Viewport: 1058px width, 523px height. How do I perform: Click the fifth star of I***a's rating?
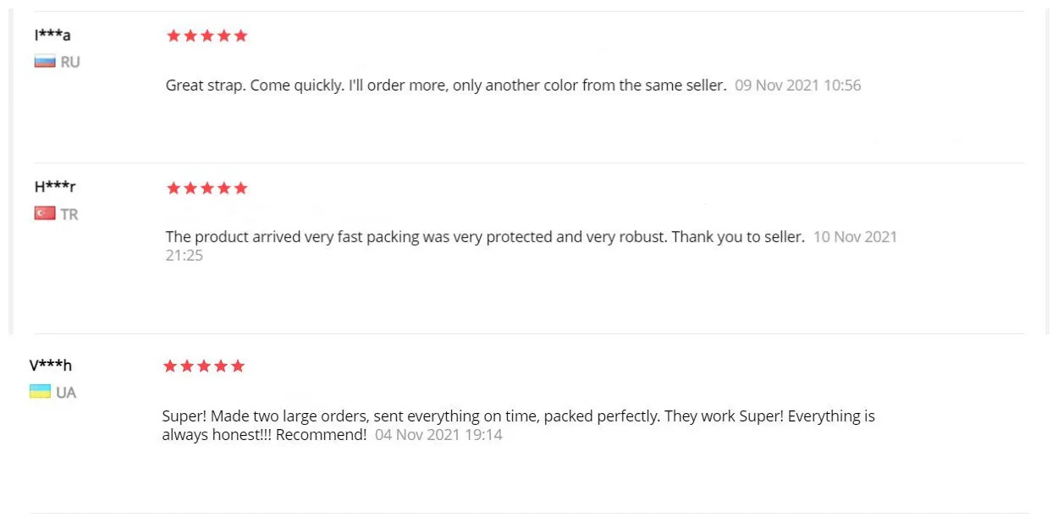pos(241,36)
